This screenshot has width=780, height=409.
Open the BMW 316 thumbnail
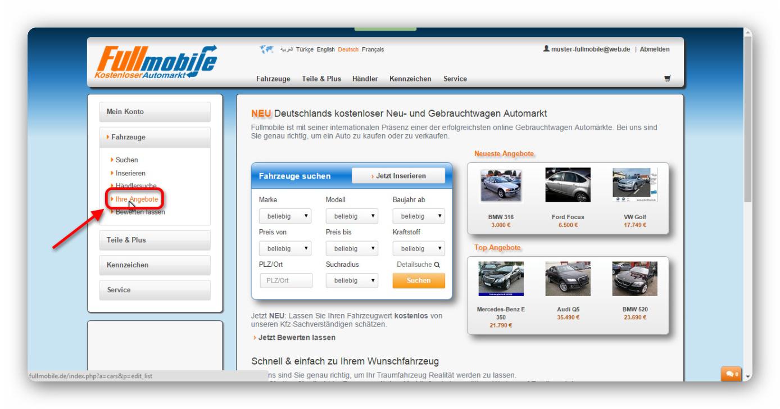[501, 187]
